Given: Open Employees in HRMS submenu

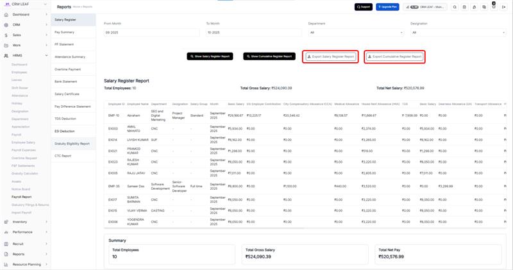Looking at the screenshot, I should click(x=19, y=72).
